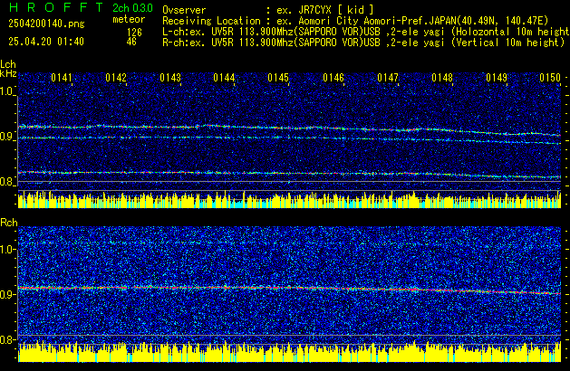570x371 pixels.
Task: Click the Lch channel label
Action: point(8,64)
